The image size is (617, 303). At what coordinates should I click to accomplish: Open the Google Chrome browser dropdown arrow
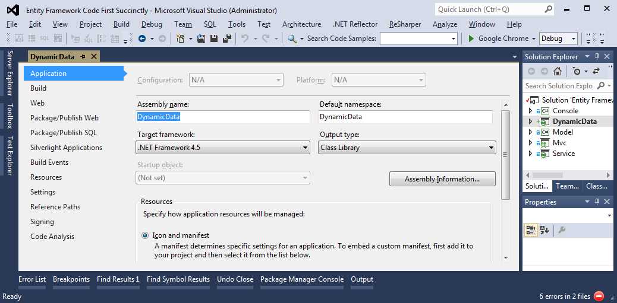tap(534, 39)
